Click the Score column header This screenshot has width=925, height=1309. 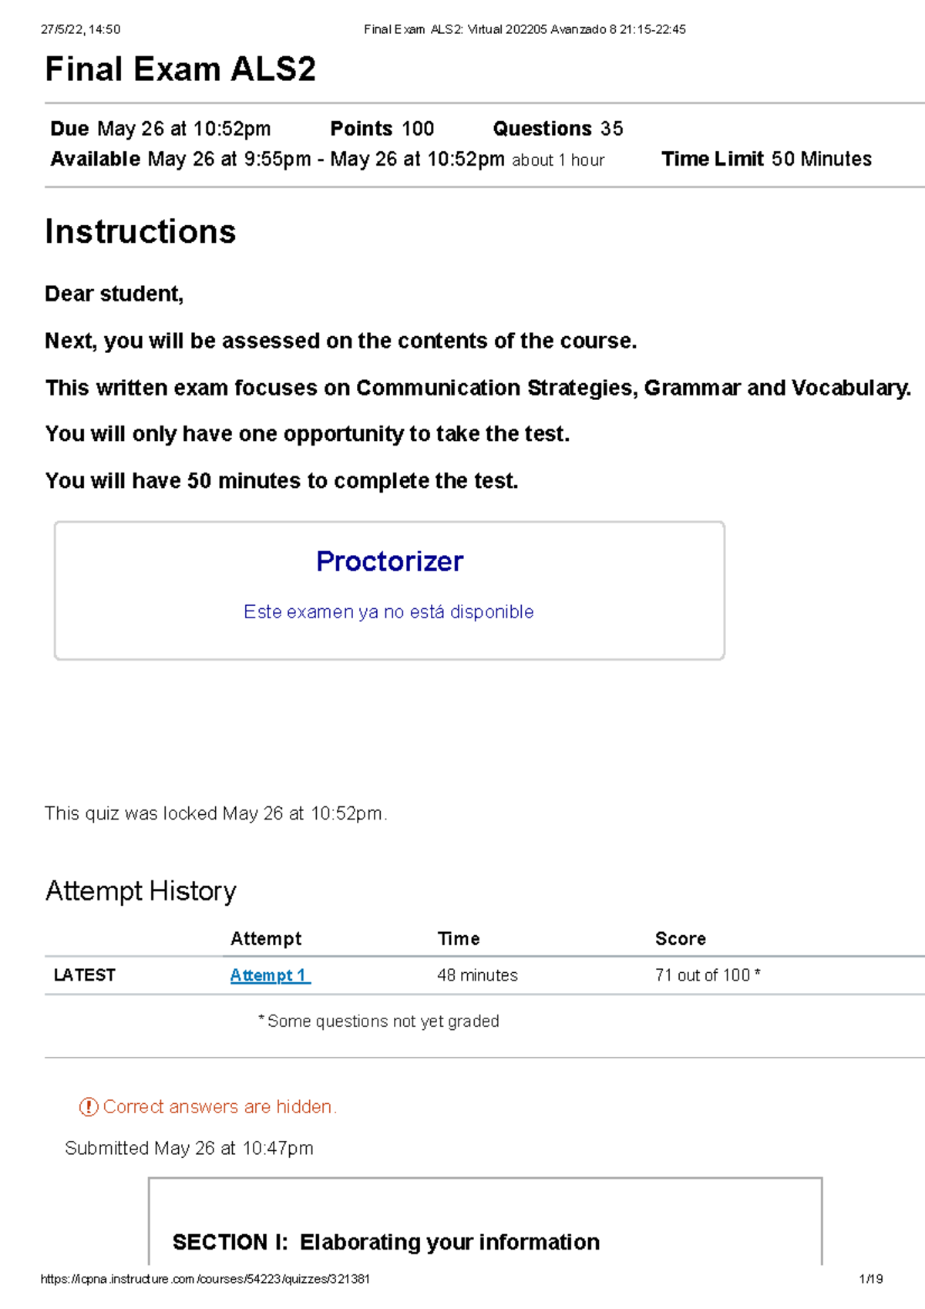point(680,939)
